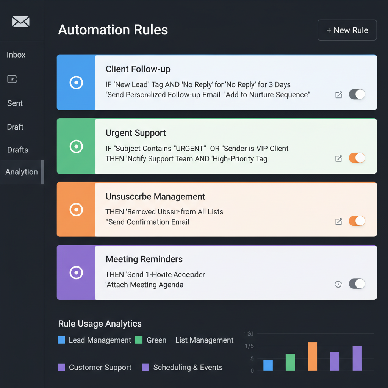Image resolution: width=388 pixels, height=388 pixels.
Task: Click the + New Rule button
Action: 347,30
